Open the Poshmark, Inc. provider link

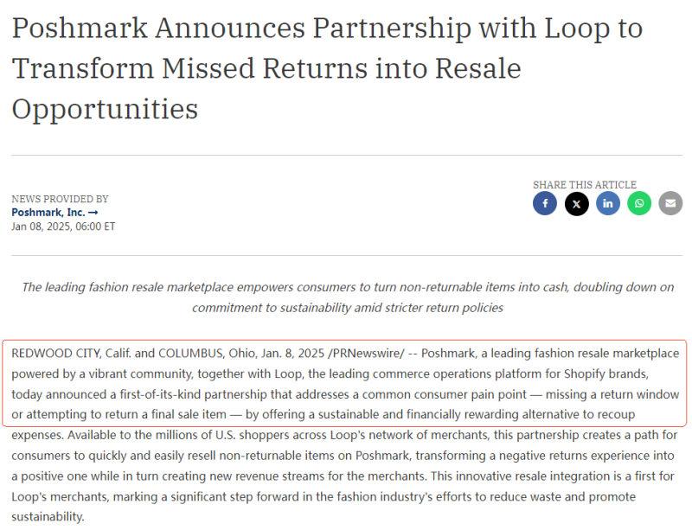48,213
